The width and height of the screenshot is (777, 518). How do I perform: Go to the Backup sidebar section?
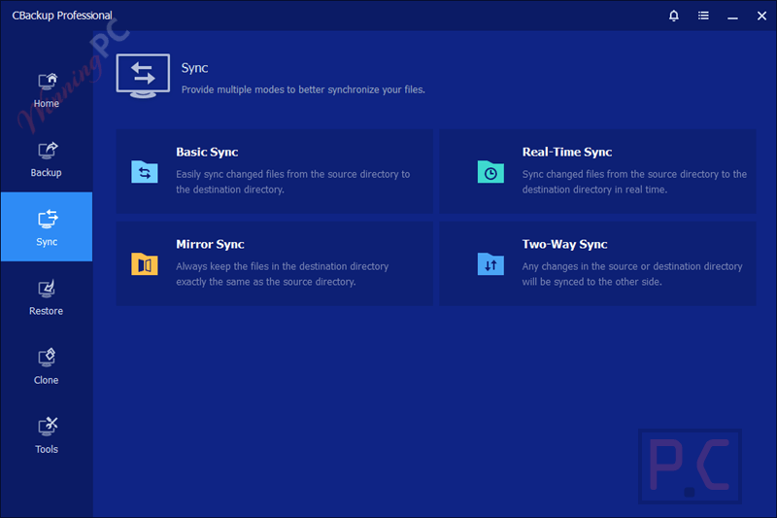(x=47, y=159)
